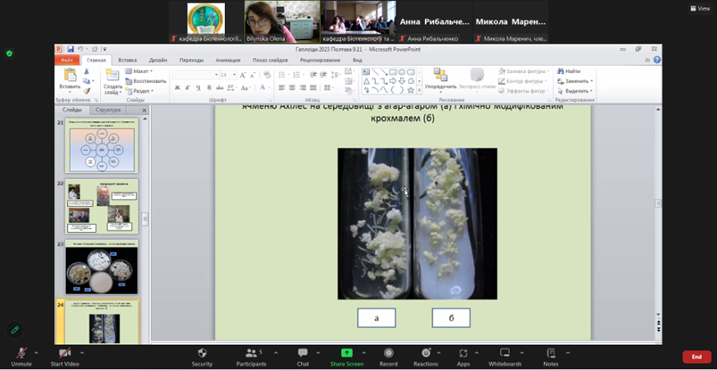Open the Zoom View layout menu
Image resolution: width=717 pixels, height=370 pixels.
[700, 8]
